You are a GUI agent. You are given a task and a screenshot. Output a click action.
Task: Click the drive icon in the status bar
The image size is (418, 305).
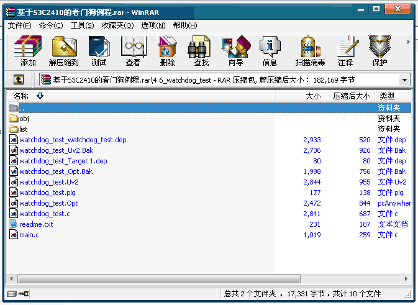12,294
